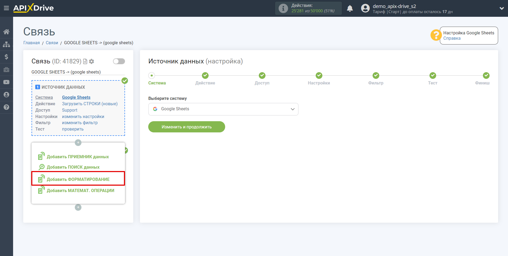Open the YouTube video sidebar icon

(x=6, y=82)
